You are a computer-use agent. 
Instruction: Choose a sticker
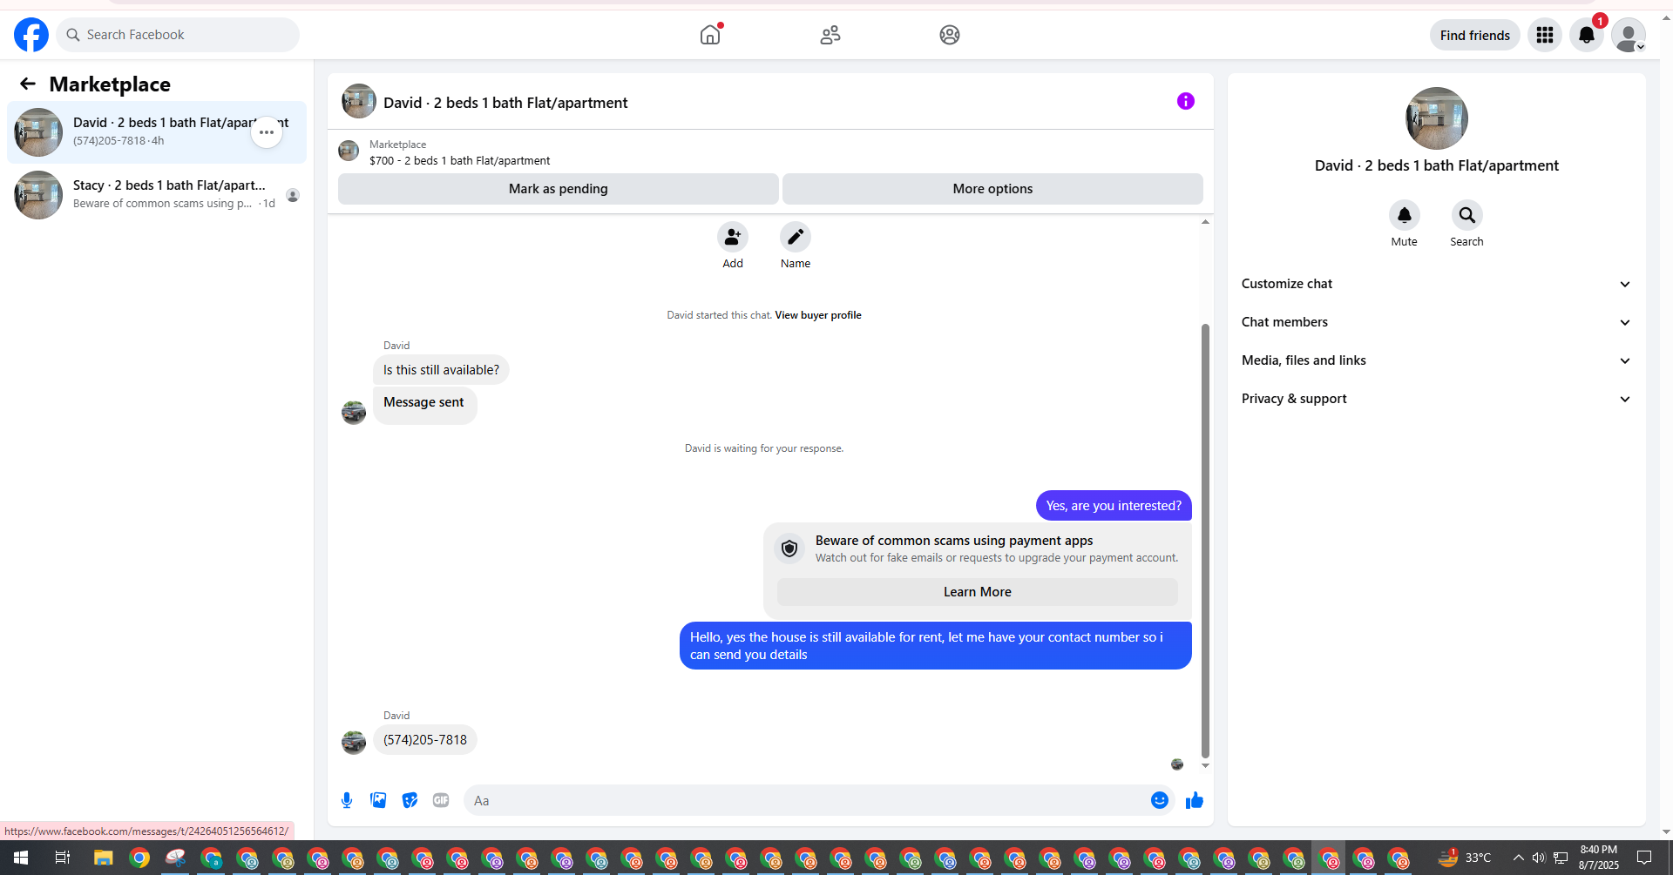[410, 800]
